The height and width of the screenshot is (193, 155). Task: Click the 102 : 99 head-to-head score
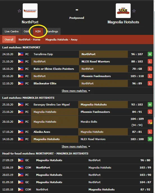pyautogui.click(x=145, y=167)
